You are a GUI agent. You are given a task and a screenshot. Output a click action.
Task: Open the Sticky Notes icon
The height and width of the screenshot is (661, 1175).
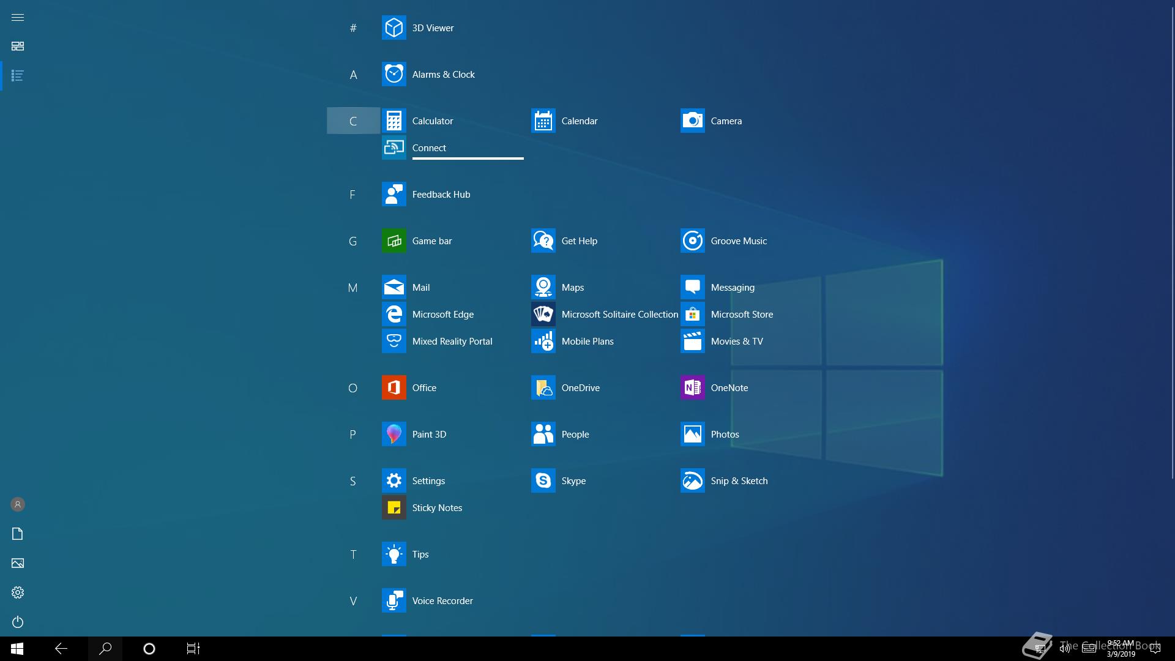point(394,507)
